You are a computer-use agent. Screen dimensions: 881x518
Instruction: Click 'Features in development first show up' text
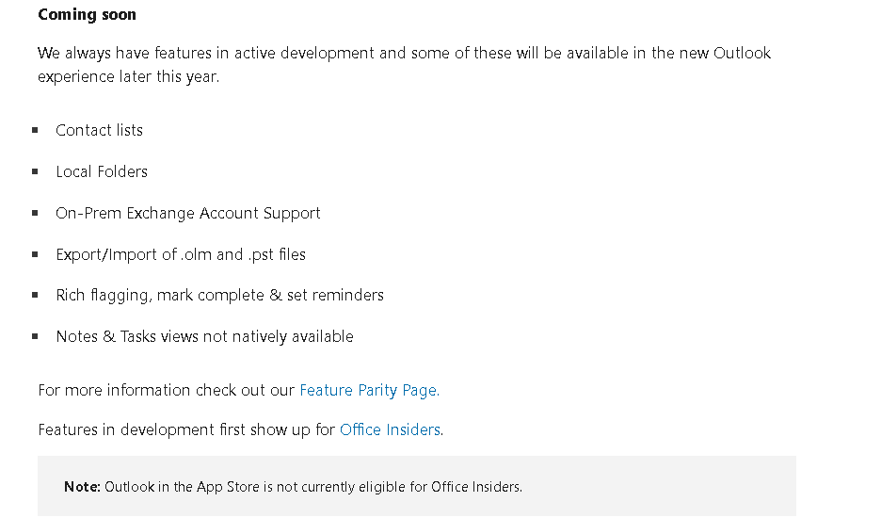tap(186, 429)
